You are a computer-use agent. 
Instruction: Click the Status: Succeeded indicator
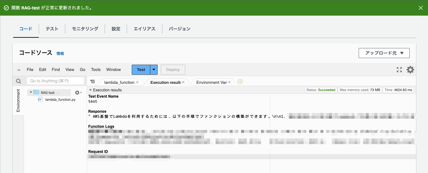tap(321, 90)
